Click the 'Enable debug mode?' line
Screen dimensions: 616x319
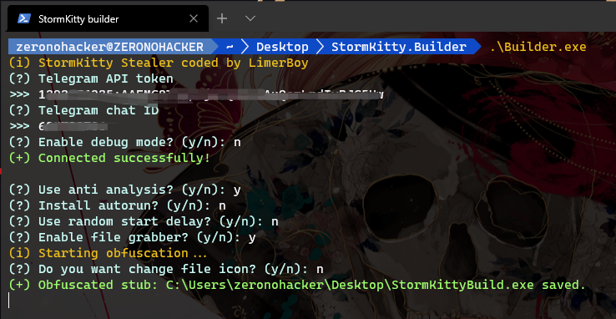coord(124,142)
